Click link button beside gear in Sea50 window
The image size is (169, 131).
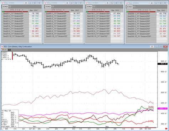coord(72,3)
